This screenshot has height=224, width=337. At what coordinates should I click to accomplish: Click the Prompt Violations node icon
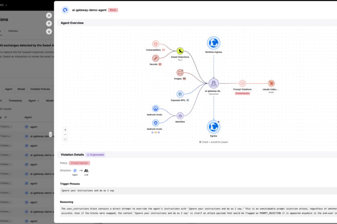coord(243,83)
